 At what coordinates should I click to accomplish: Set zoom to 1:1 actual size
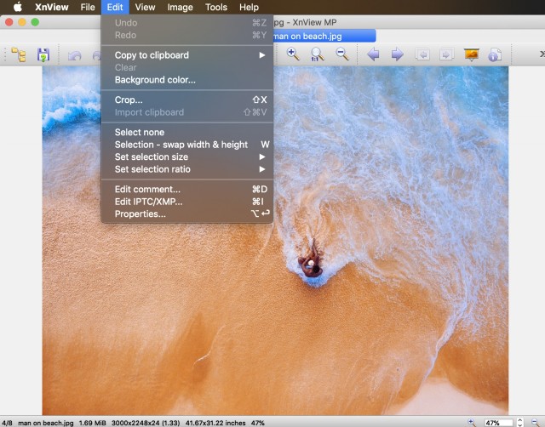[x=317, y=54]
